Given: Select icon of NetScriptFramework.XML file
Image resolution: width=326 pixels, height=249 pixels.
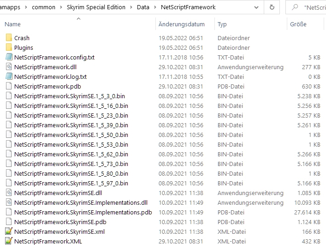Looking at the screenshot, I should [9, 241].
